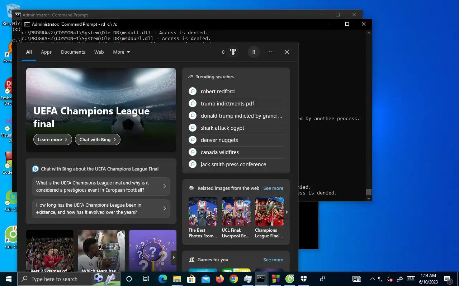Expand question on how long UEFA League existed
The image size is (459, 286).
click(x=101, y=208)
